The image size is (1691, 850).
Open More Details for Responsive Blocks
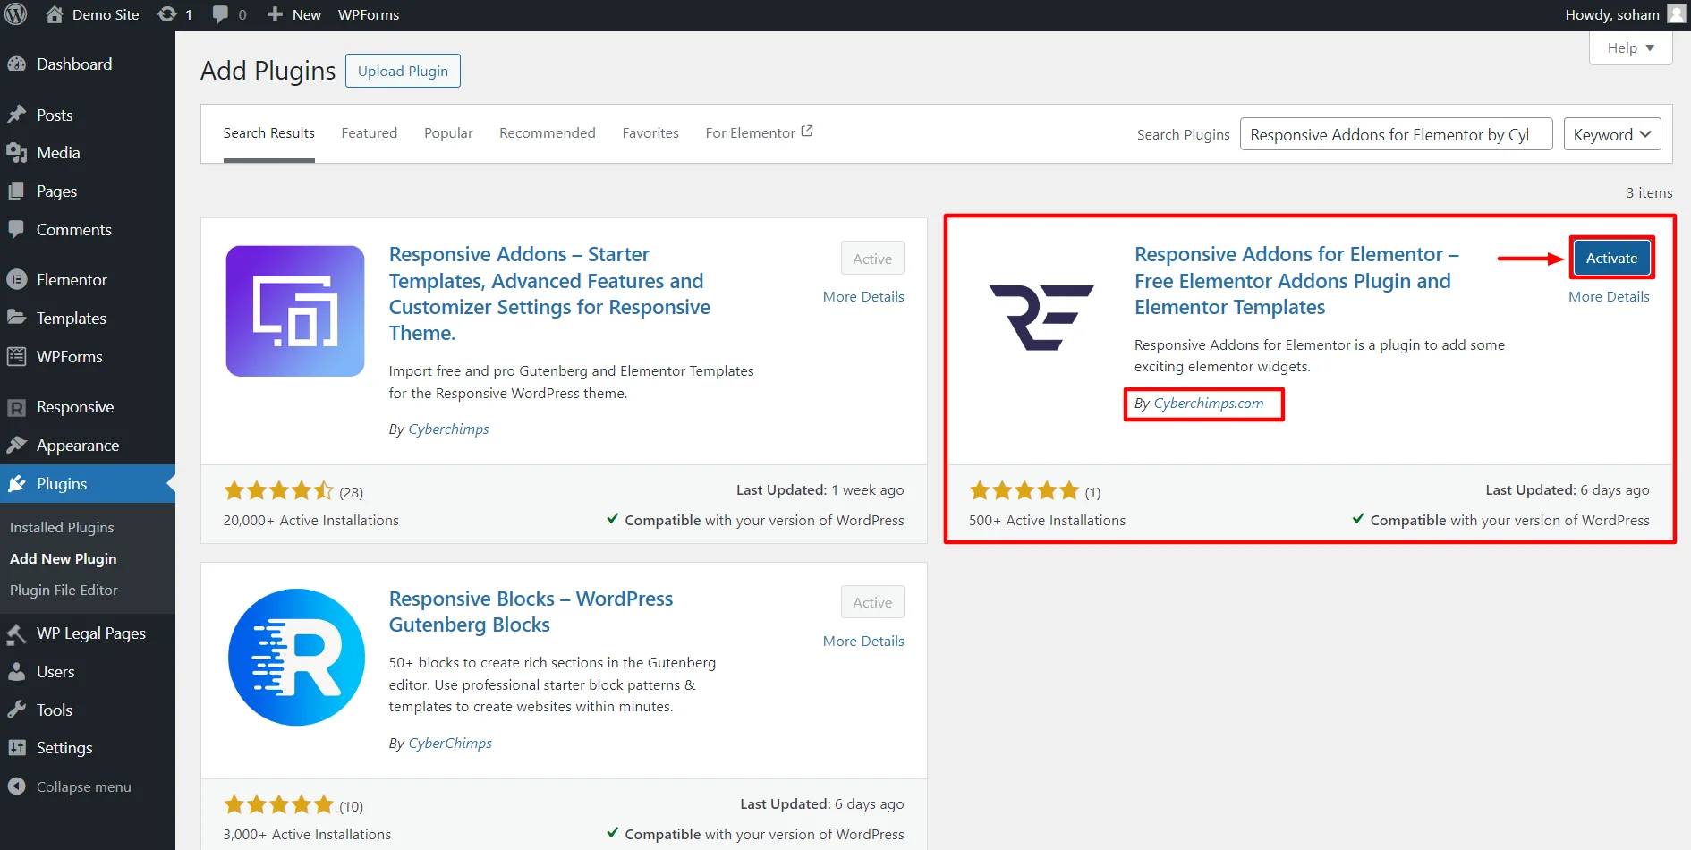[863, 642]
